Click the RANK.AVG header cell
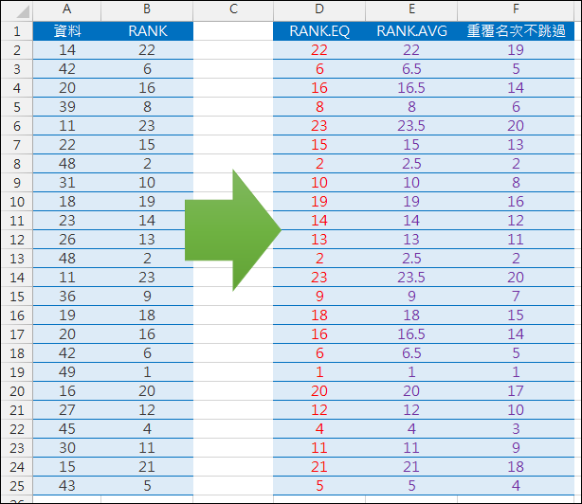The image size is (582, 504). [x=411, y=30]
